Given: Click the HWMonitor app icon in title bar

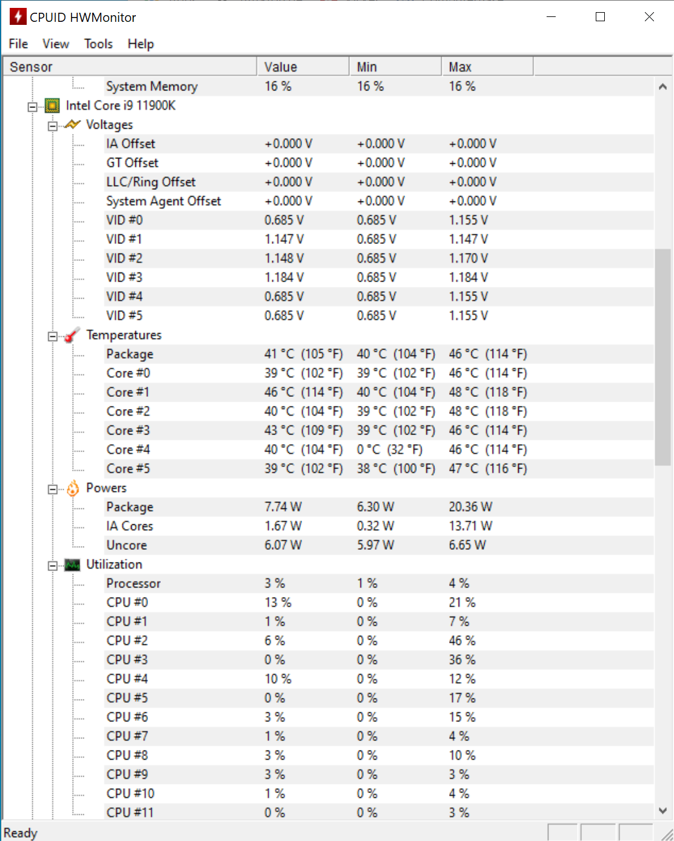Looking at the screenshot, I should (18, 17).
